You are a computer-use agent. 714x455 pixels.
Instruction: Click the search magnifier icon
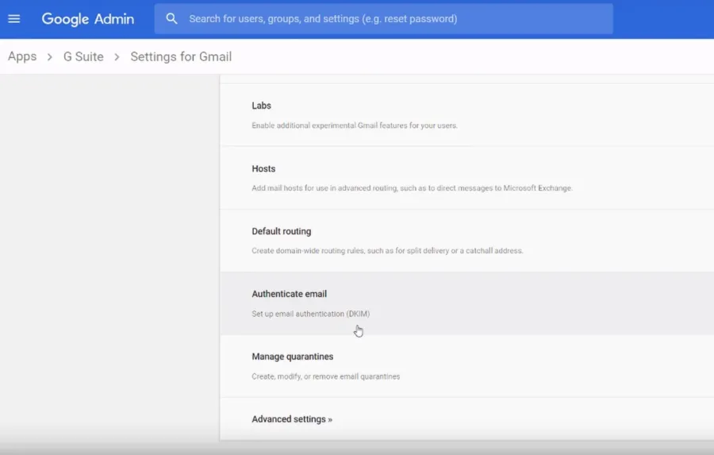pyautogui.click(x=171, y=19)
